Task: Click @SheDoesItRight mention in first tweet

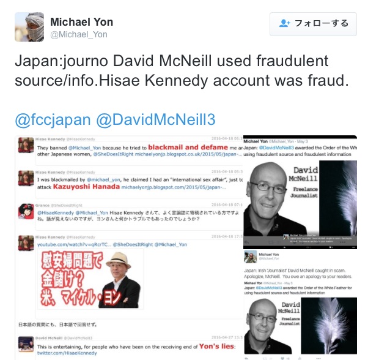Action: point(113,154)
